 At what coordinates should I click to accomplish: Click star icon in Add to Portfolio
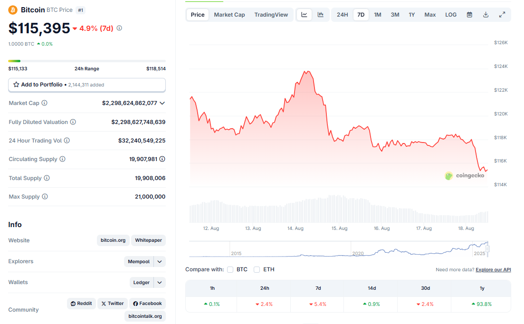click(x=16, y=85)
